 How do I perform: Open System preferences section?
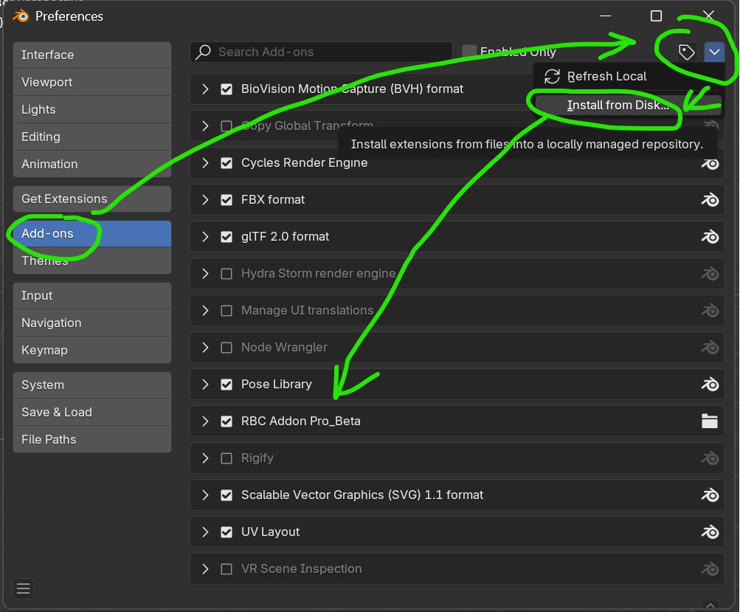(x=92, y=385)
